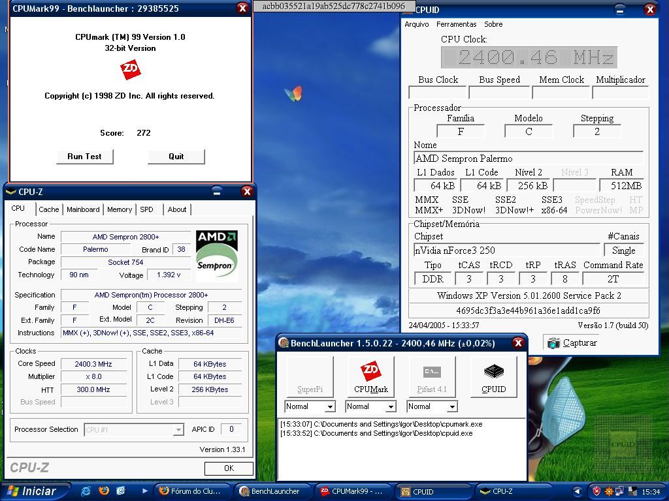Open Firefox from Quick Launch
669x501 pixels.
(104, 491)
